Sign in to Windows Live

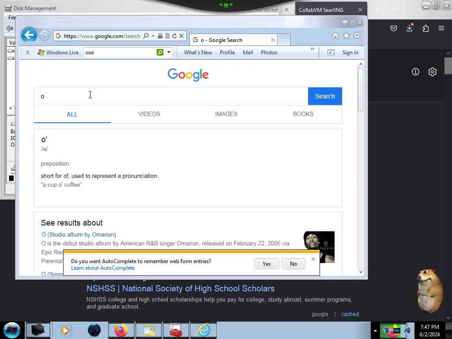[350, 53]
